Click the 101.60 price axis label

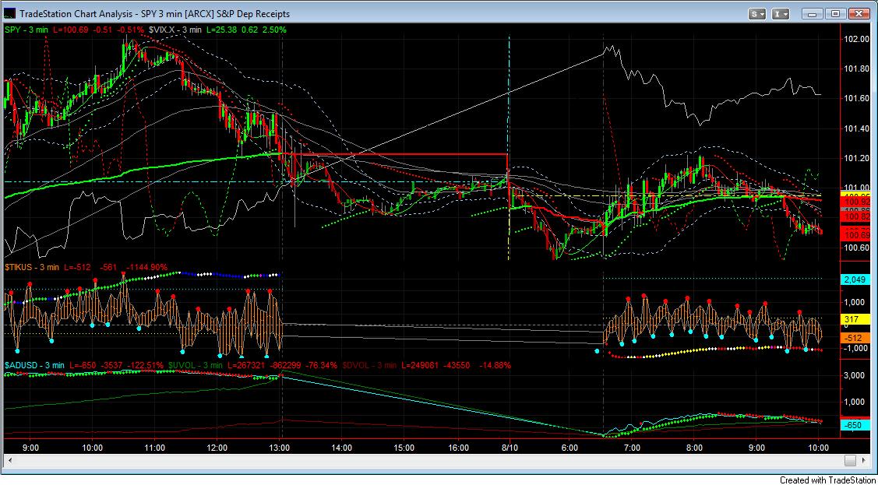point(857,98)
